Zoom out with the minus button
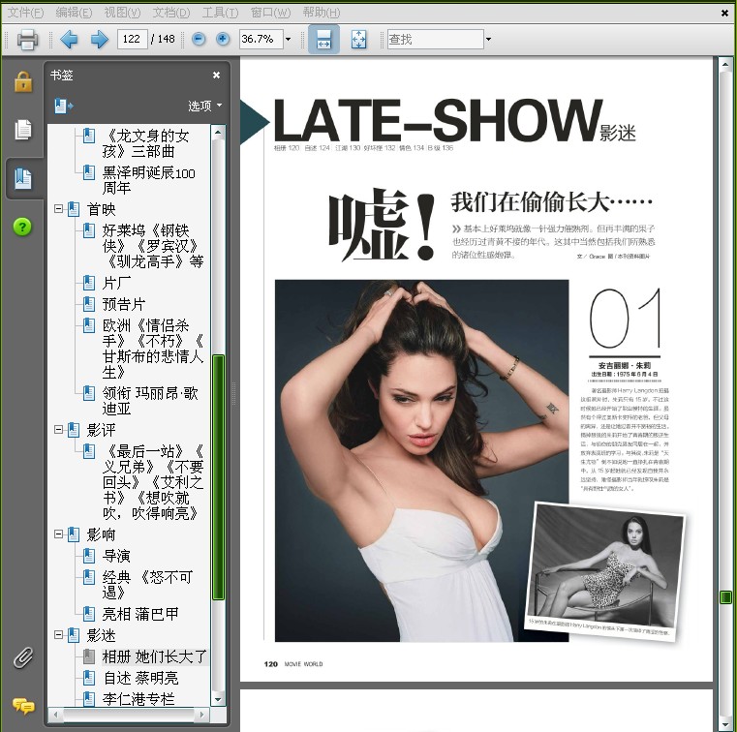 pos(199,39)
